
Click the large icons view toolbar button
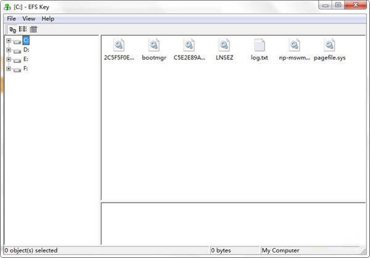[x=12, y=29]
